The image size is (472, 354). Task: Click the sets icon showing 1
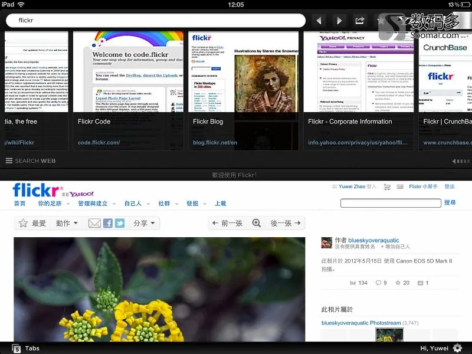(421, 283)
